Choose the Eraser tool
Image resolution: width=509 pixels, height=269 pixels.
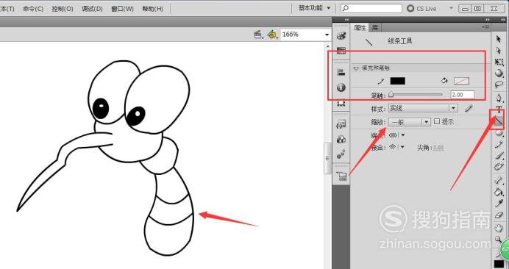[x=498, y=215]
